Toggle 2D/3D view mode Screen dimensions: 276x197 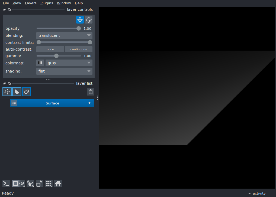coord(18,184)
